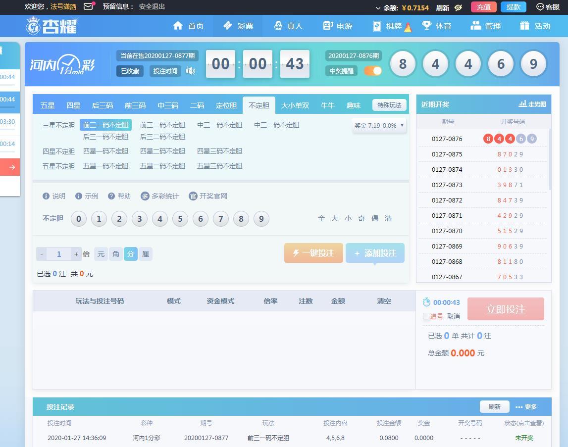The image size is (568, 447).
Task: Expand the 奖金 7.19-0.0% dropdown
Action: 379,125
